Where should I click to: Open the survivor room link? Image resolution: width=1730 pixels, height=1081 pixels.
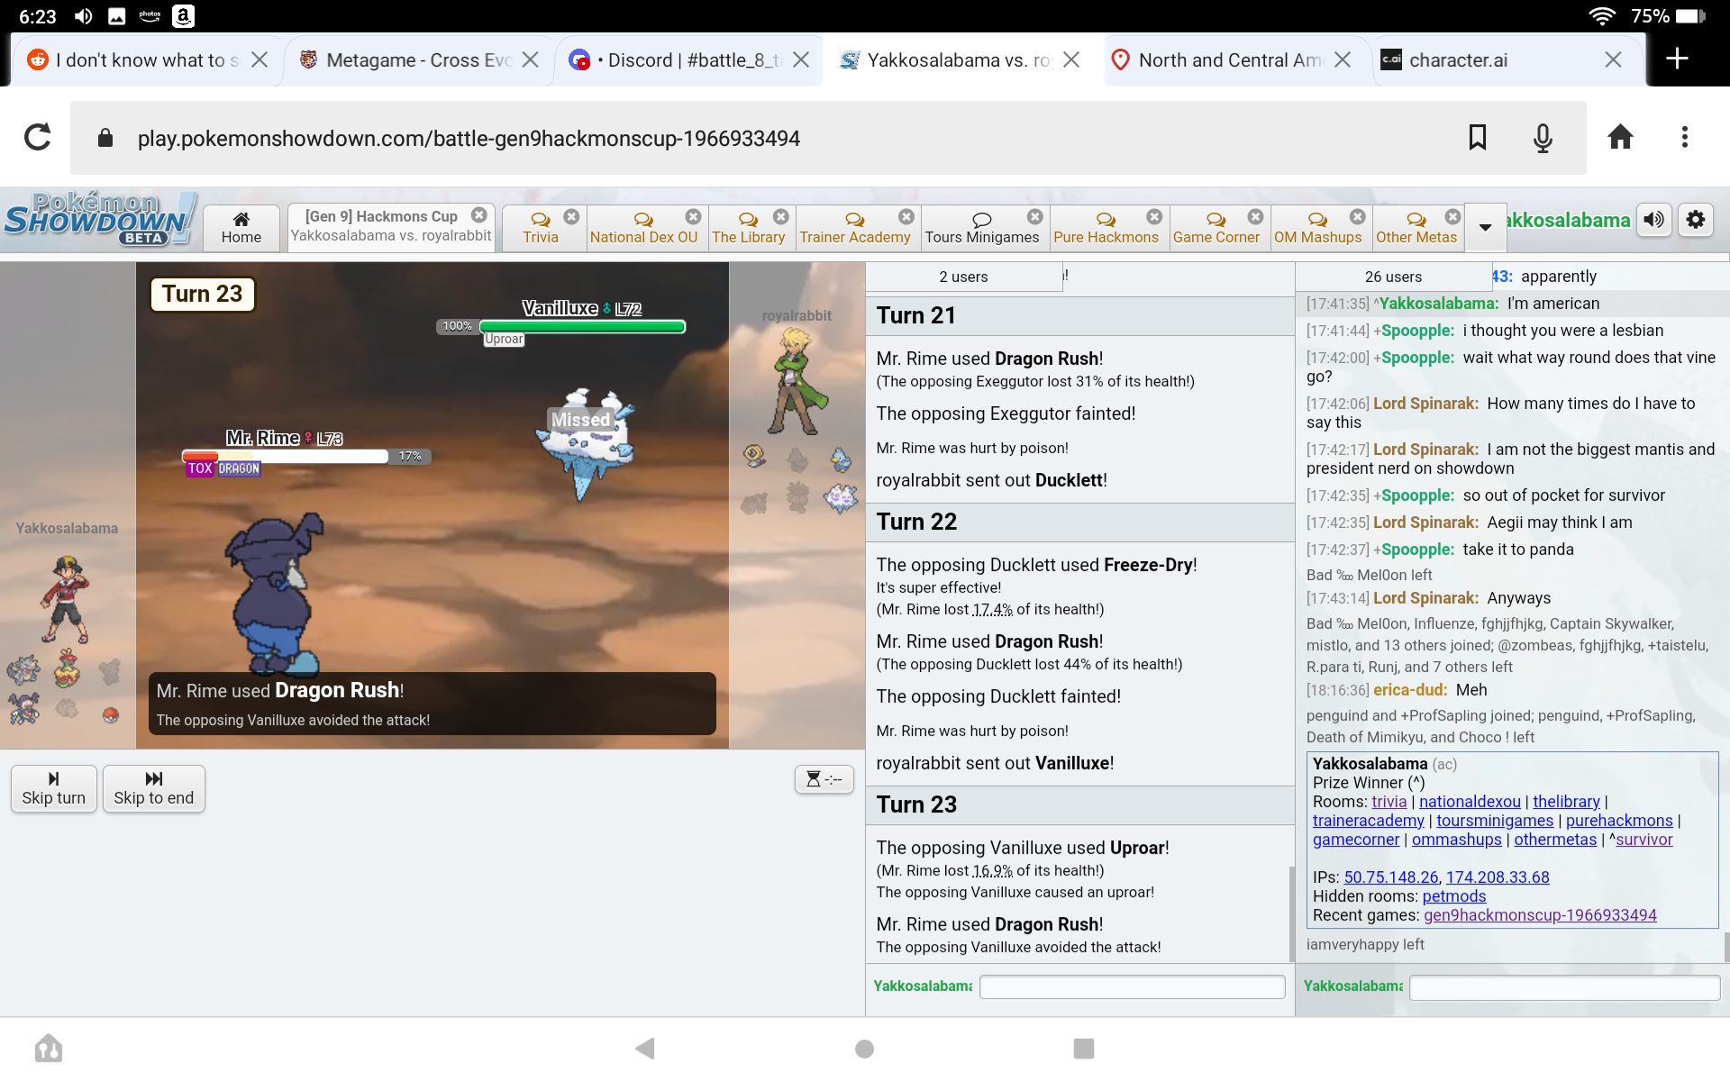(1643, 840)
